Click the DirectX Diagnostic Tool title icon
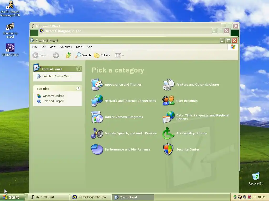The width and height of the screenshot is (269, 201). 42,31
